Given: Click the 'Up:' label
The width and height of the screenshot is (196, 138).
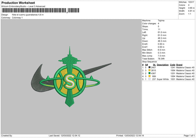Looking at the screenshot, I should point(144,38).
